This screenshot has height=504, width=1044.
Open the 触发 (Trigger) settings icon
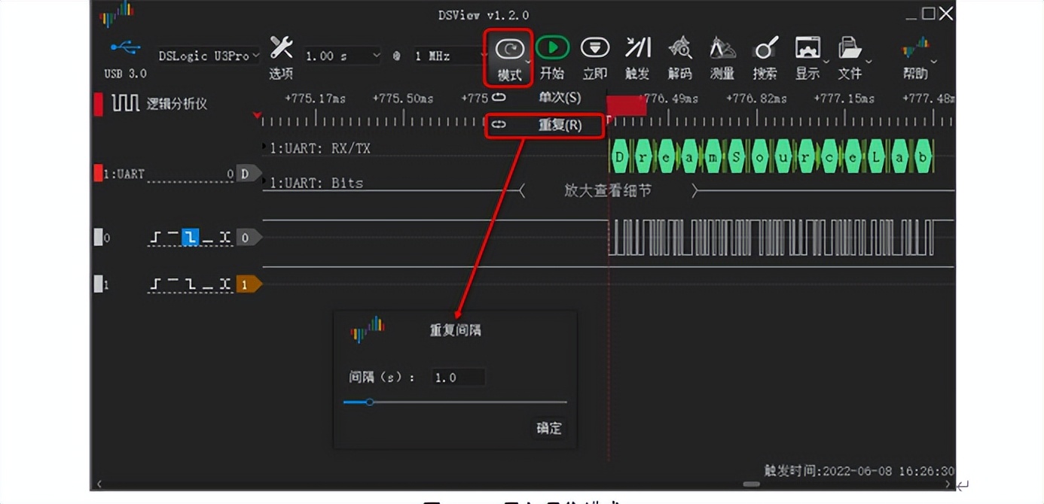tap(638, 47)
